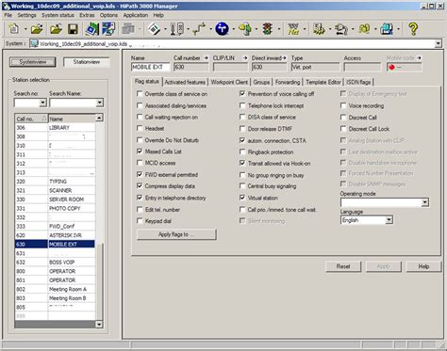Open the Extras menu
The image size is (447, 351).
(87, 15)
